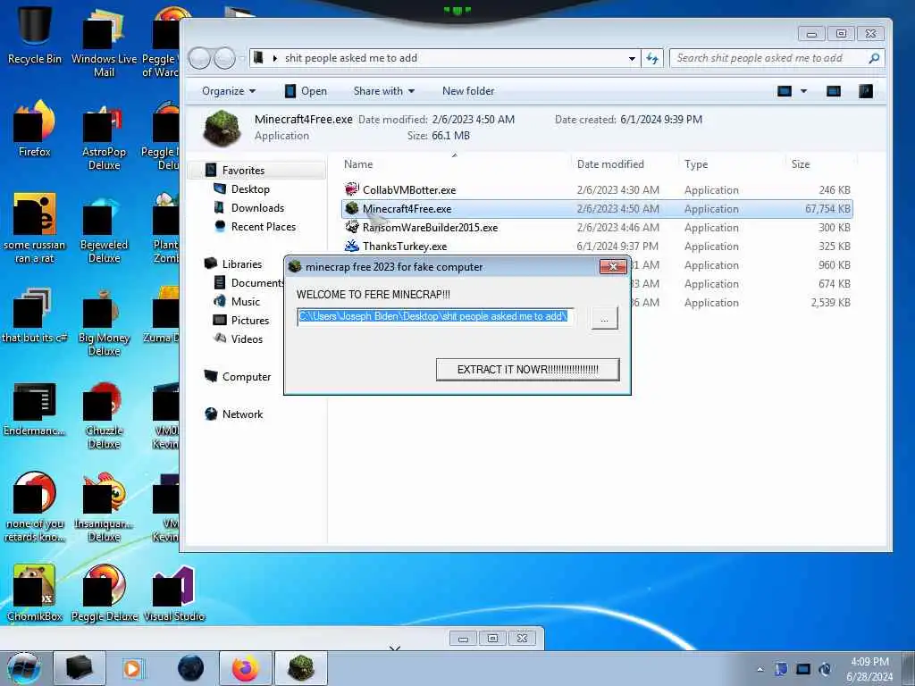The image size is (915, 686).
Task: Show the preview pane icon
Action: [x=834, y=91]
